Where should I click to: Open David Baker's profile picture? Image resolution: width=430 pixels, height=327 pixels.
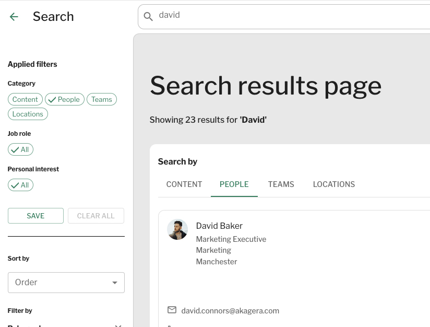coord(177,229)
